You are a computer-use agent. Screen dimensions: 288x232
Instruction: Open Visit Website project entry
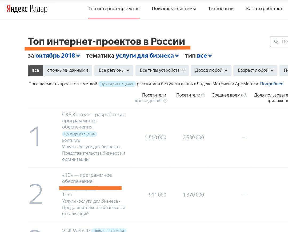[x=77, y=230]
